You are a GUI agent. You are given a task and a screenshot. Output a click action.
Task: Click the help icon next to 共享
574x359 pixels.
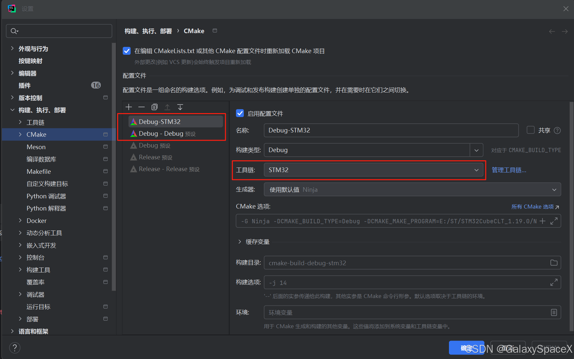pyautogui.click(x=557, y=130)
